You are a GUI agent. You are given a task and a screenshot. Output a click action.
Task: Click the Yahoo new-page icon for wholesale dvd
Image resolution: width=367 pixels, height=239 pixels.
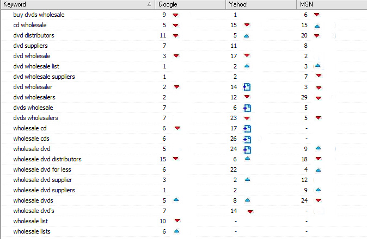[247, 149]
